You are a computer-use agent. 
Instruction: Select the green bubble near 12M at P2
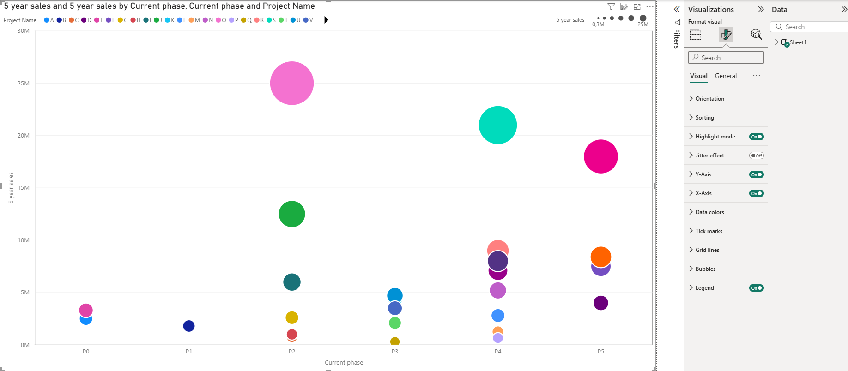pyautogui.click(x=292, y=214)
